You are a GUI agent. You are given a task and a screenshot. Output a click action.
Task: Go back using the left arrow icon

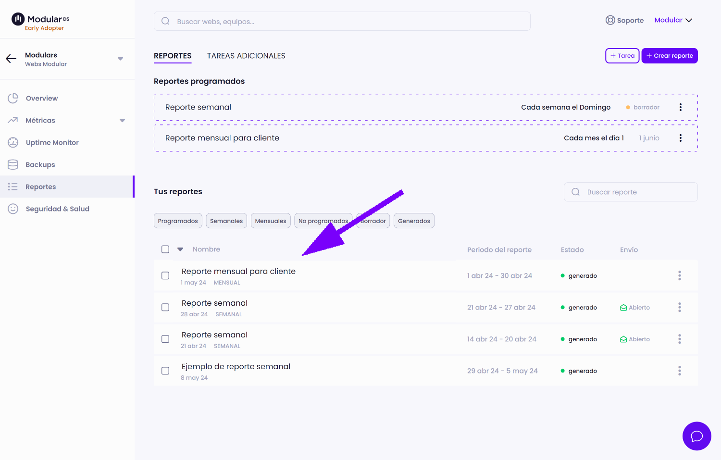(x=11, y=59)
